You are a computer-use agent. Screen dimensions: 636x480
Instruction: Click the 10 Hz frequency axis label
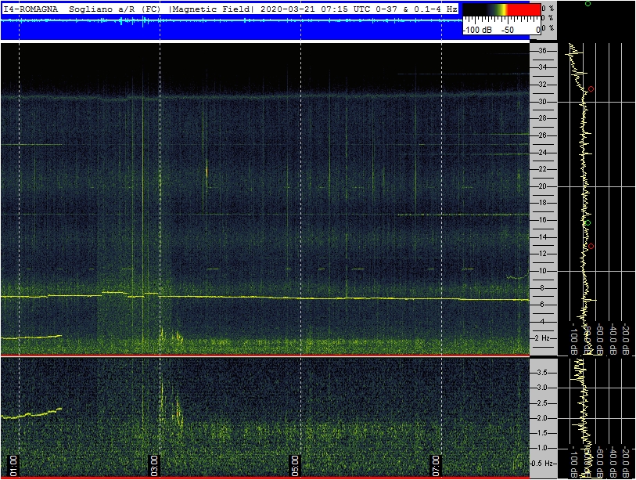point(542,270)
